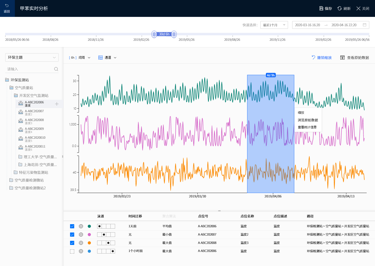The width and height of the screenshot is (375, 266).
Task: Click the 泳道 column header
Action: [101, 216]
